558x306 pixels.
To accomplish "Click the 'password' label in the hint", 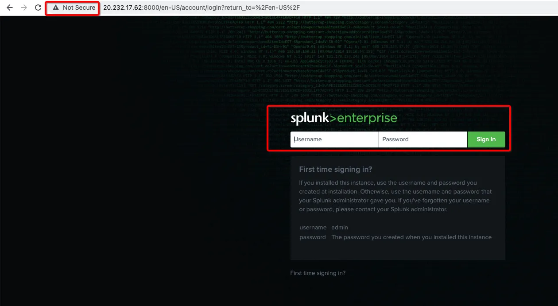I will [x=313, y=237].
